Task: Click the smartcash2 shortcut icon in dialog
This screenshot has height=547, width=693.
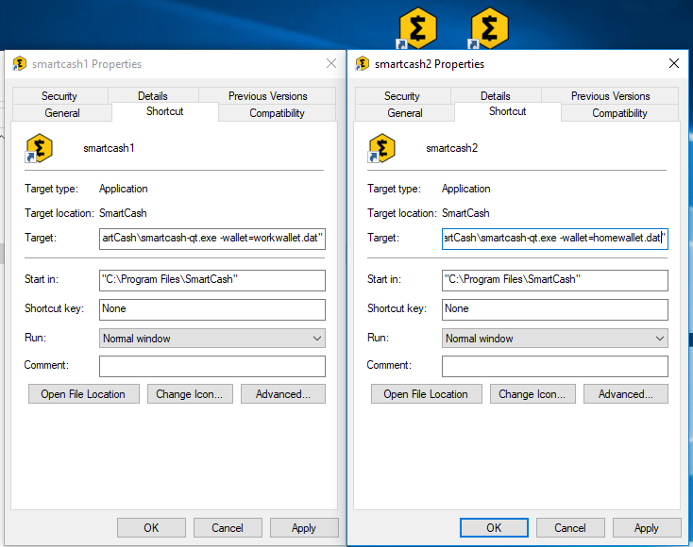Action: [381, 148]
